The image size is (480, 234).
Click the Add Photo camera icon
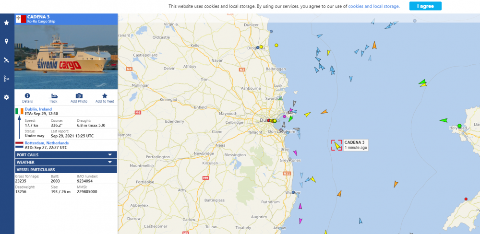tap(79, 98)
